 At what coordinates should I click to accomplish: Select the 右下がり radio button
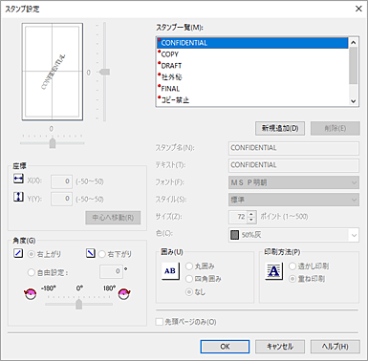[x=101, y=254]
